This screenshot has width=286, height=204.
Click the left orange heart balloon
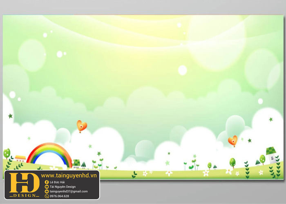coord(82,126)
